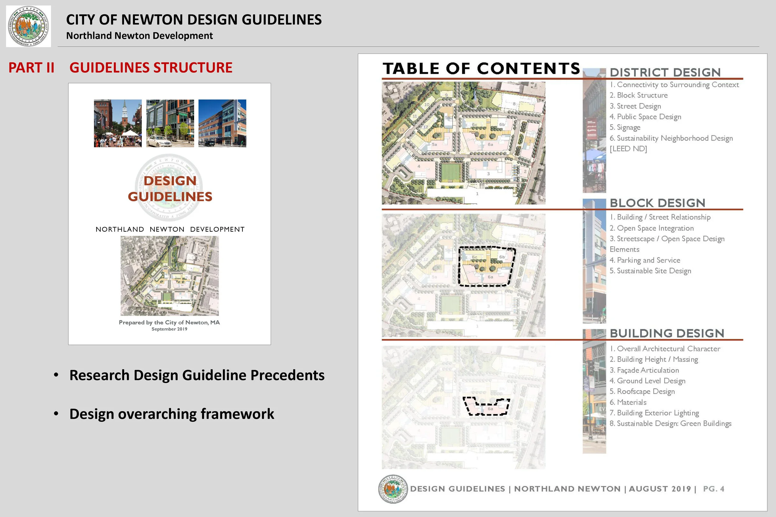776x517 pixels.
Task: Click Connectivity to Surrounding Context entry
Action: 674,85
